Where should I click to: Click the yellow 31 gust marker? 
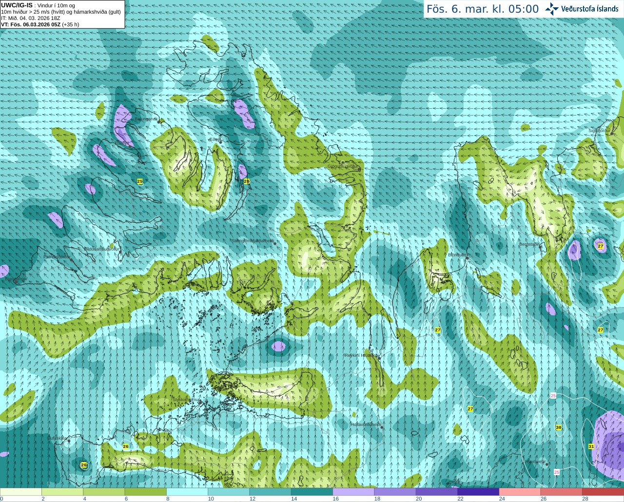(591, 446)
